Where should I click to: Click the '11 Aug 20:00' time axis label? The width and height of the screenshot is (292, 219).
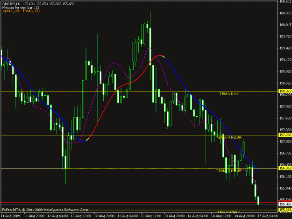pos(34,216)
